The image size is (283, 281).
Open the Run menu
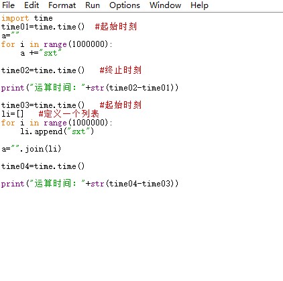pos(93,5)
